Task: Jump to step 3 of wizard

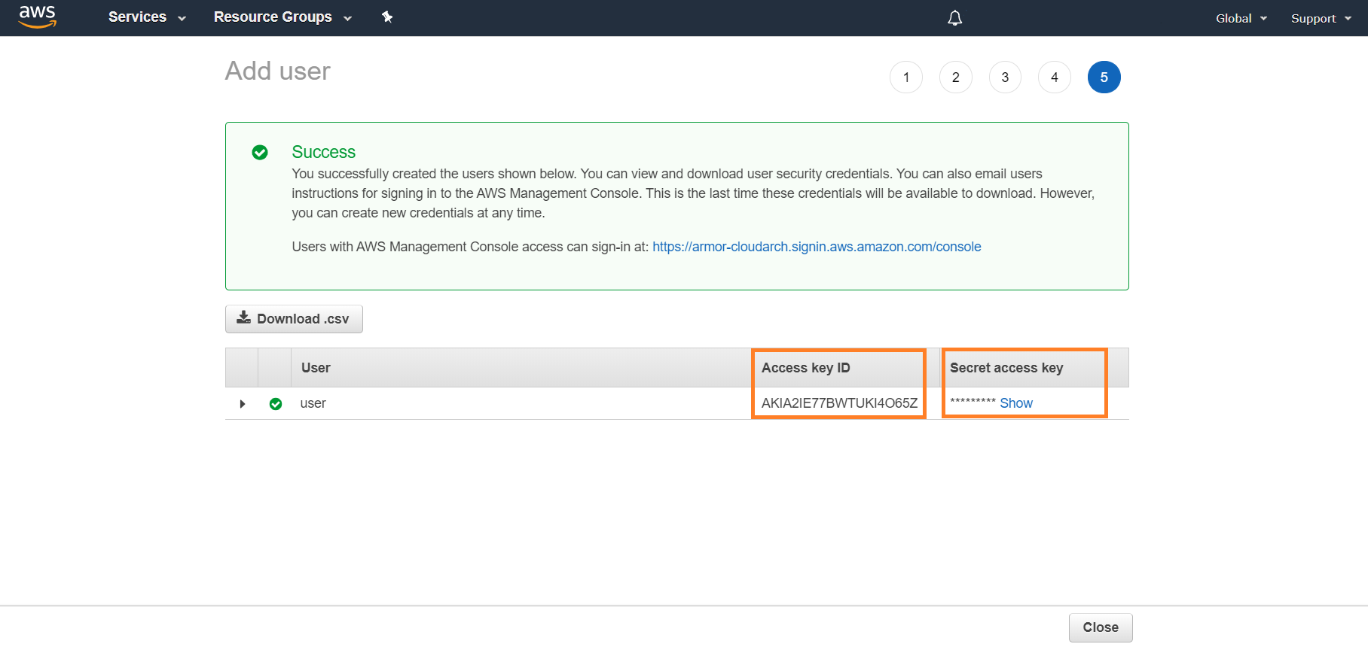Action: [x=1005, y=77]
